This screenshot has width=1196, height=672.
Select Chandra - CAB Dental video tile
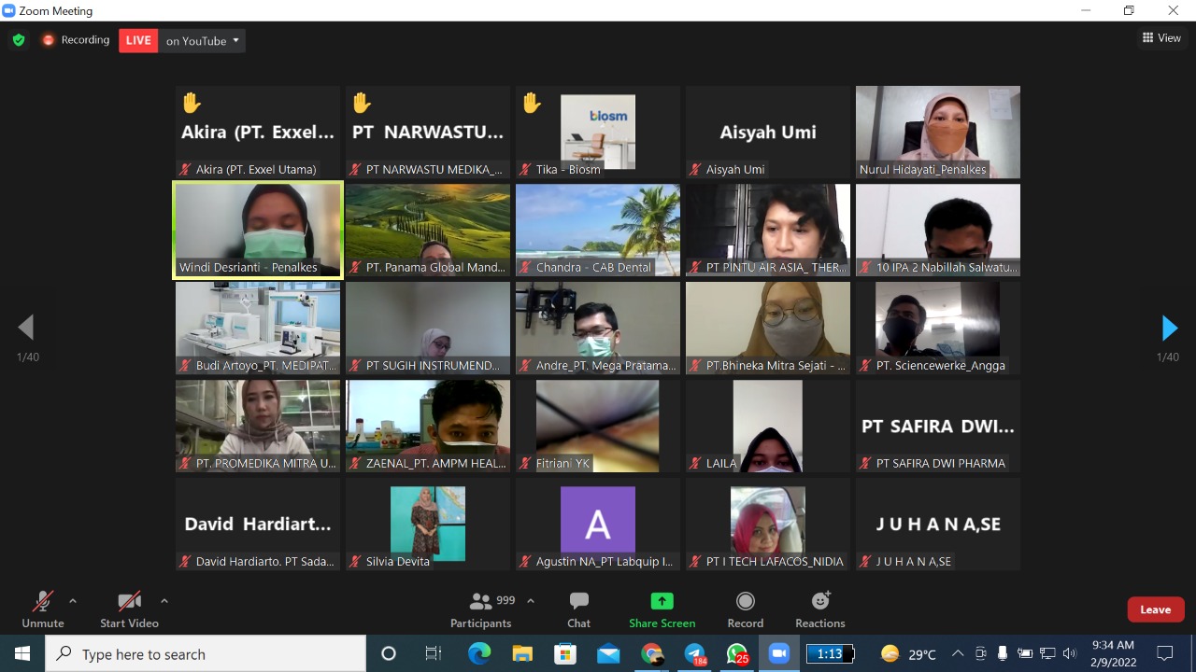598,230
